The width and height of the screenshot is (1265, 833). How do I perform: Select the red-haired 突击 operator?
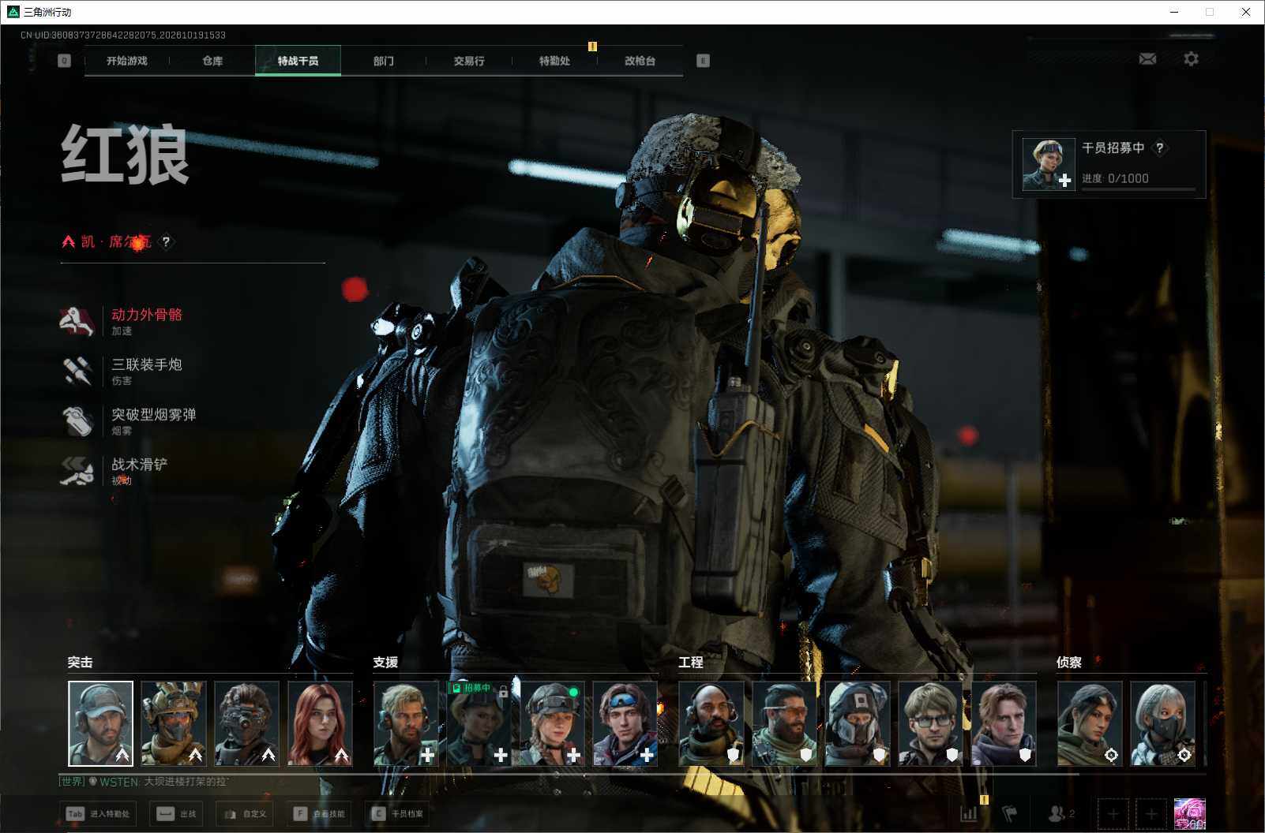point(320,723)
